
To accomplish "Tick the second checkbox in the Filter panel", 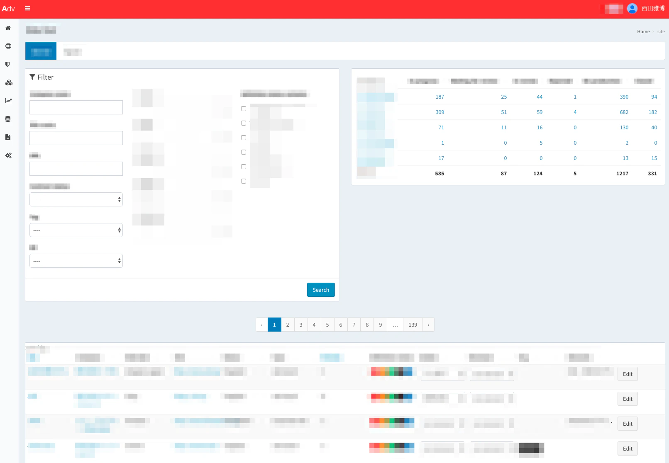I will (x=244, y=123).
